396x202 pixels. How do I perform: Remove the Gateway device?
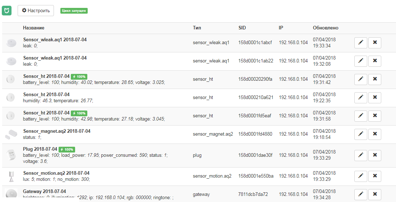375,194
